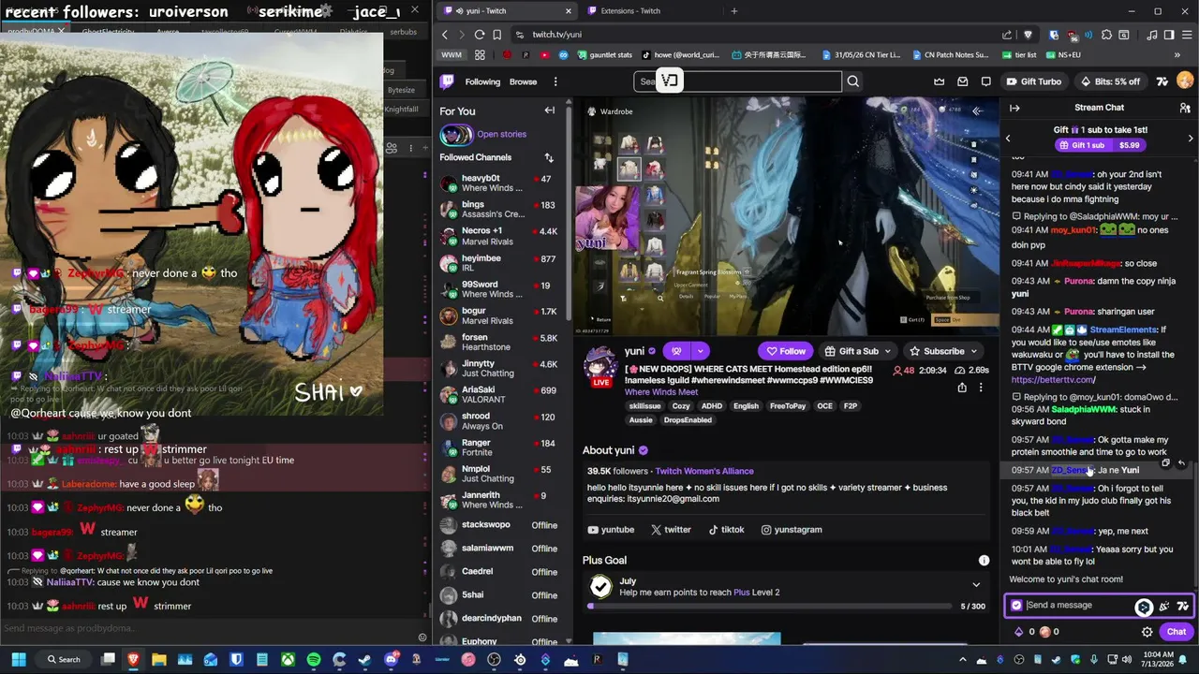This screenshot has width=1199, height=674.
Task: Open the Browse page
Action: tap(523, 81)
